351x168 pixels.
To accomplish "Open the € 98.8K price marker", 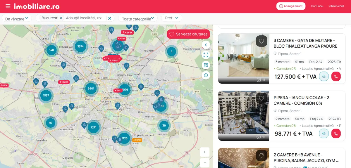I will coord(128,32).
